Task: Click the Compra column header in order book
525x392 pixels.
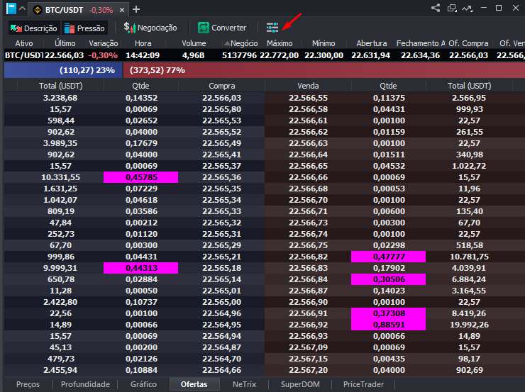Action: point(221,86)
